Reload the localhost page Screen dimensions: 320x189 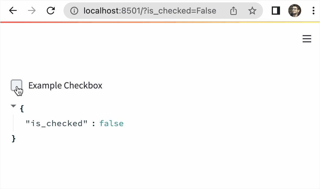[51, 11]
